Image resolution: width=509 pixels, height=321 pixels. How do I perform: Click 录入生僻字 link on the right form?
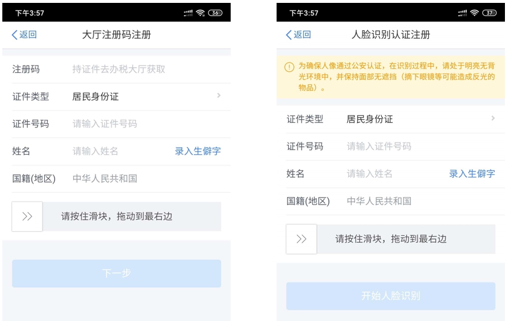[x=472, y=174]
